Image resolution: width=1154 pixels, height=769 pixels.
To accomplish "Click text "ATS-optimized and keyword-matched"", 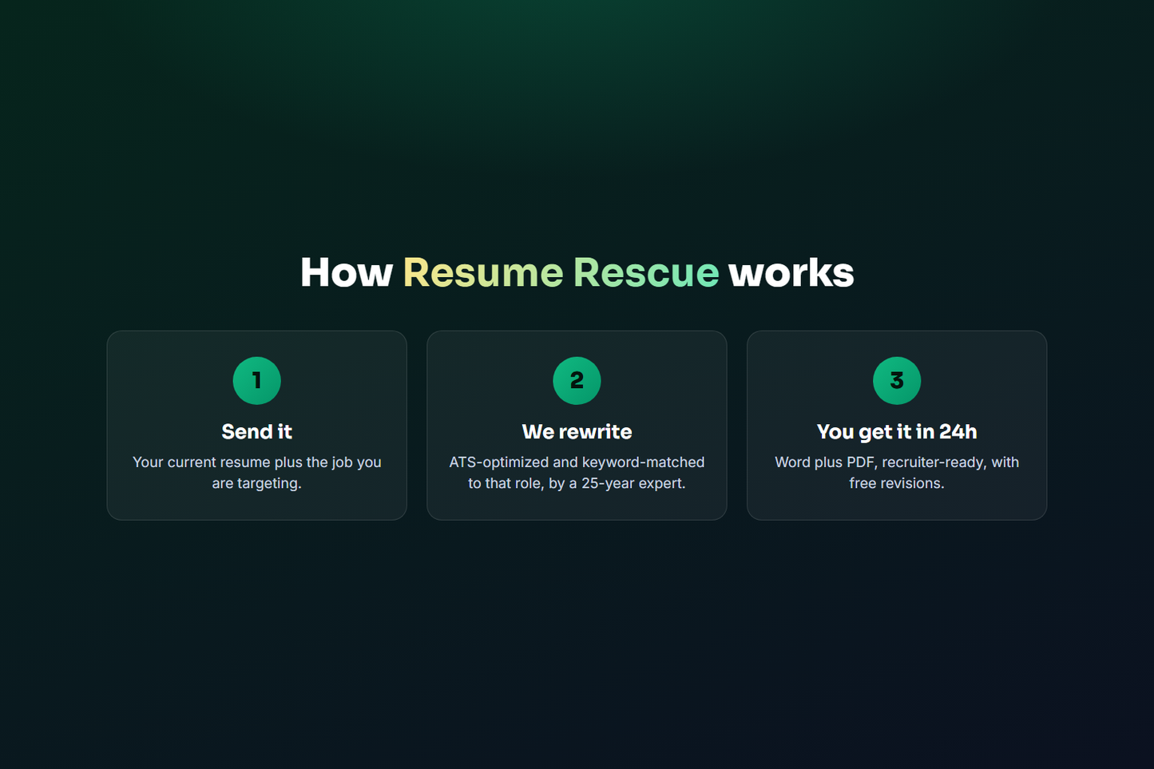I will [x=577, y=462].
